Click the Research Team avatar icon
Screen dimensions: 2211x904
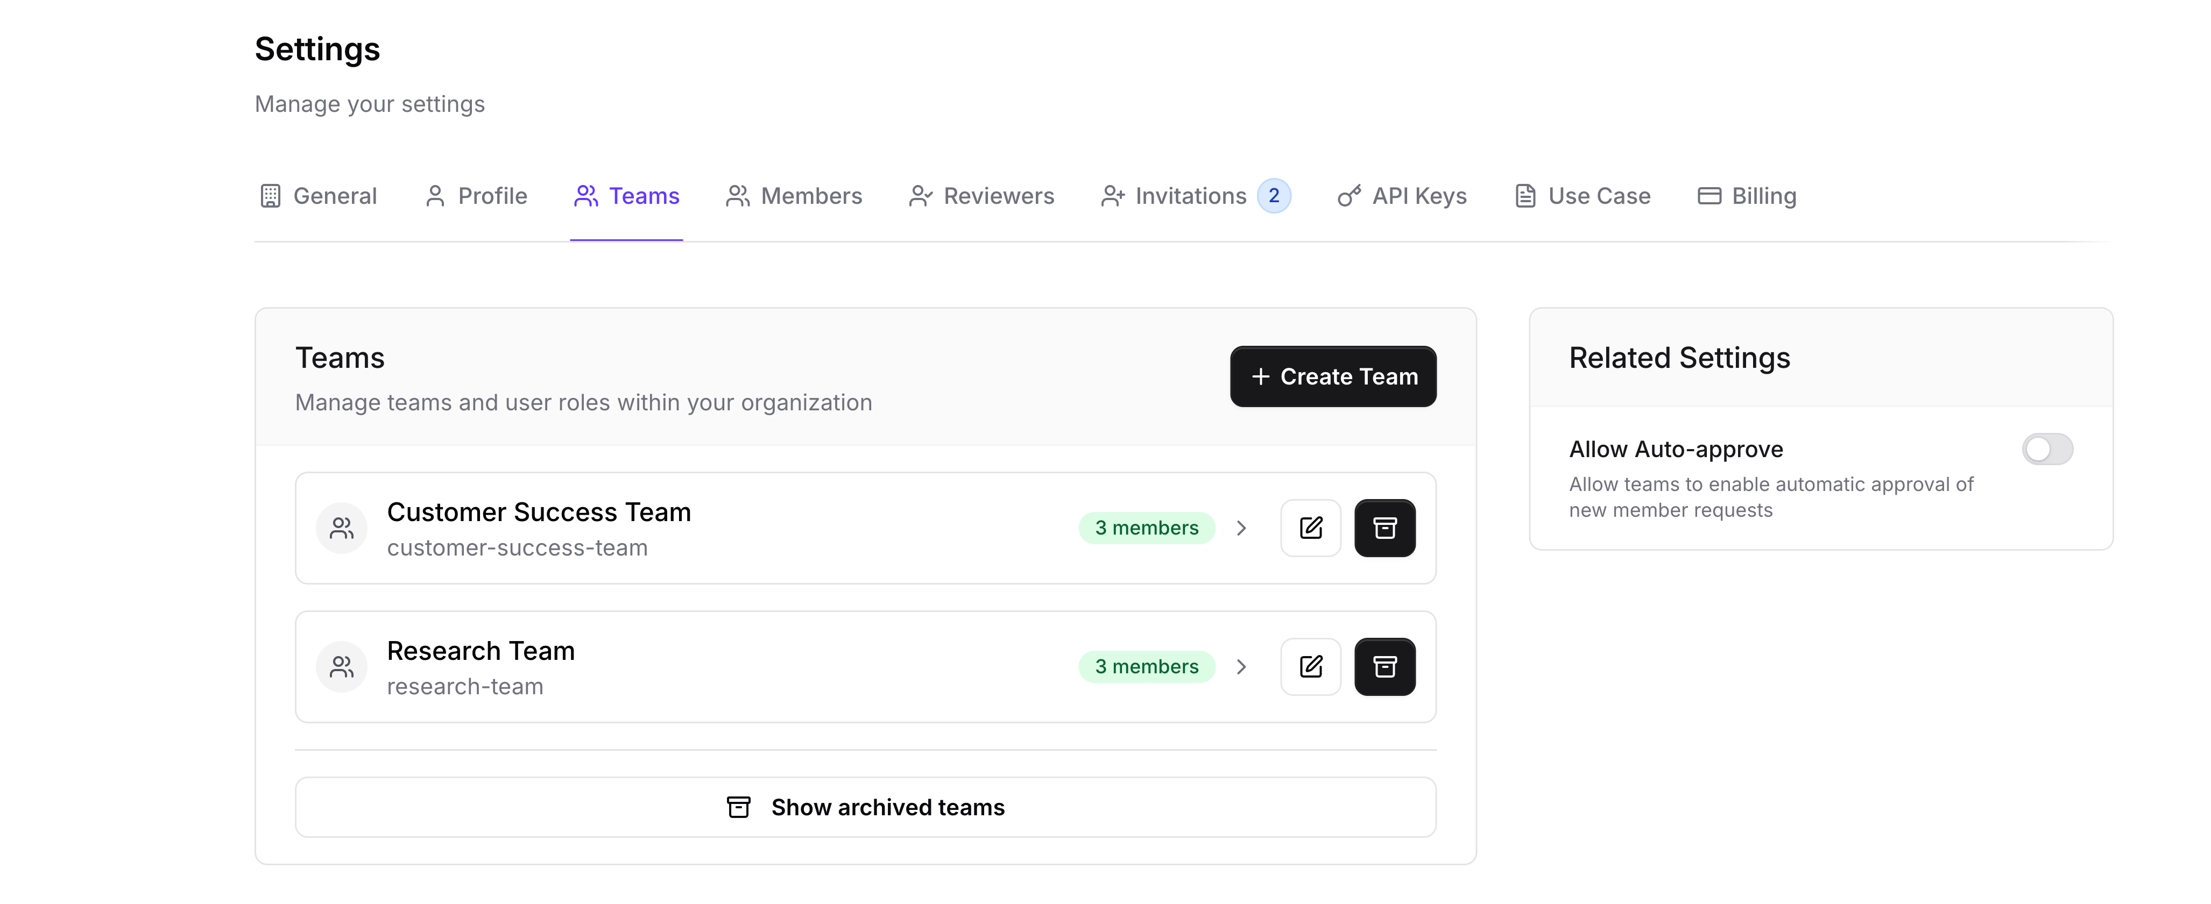(x=342, y=666)
